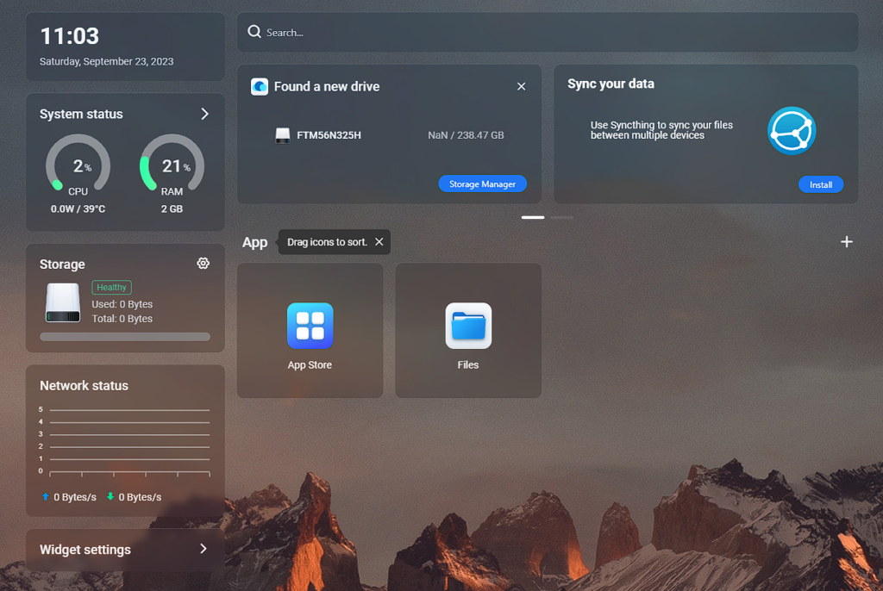Click the Found a new drive icon
This screenshot has width=883, height=591.
(260, 87)
